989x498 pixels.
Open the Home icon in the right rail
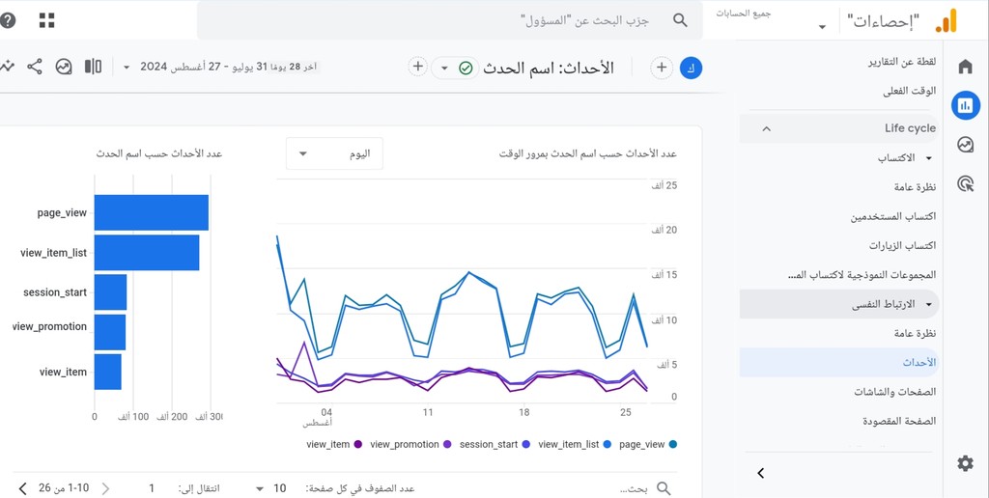965,67
